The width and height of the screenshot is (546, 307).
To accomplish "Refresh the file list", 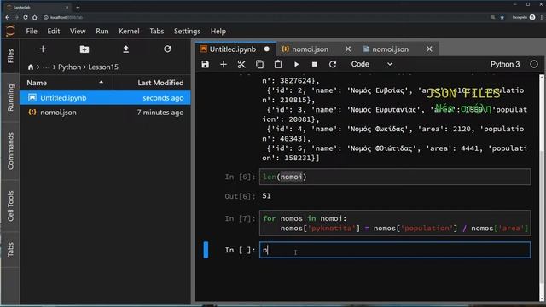I will click(x=167, y=49).
